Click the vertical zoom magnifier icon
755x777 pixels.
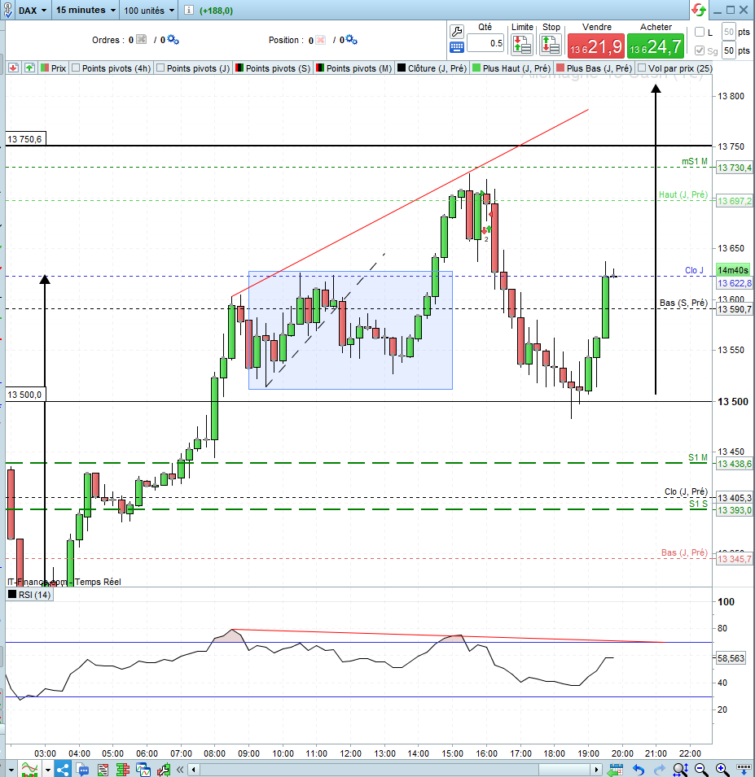pos(680,770)
